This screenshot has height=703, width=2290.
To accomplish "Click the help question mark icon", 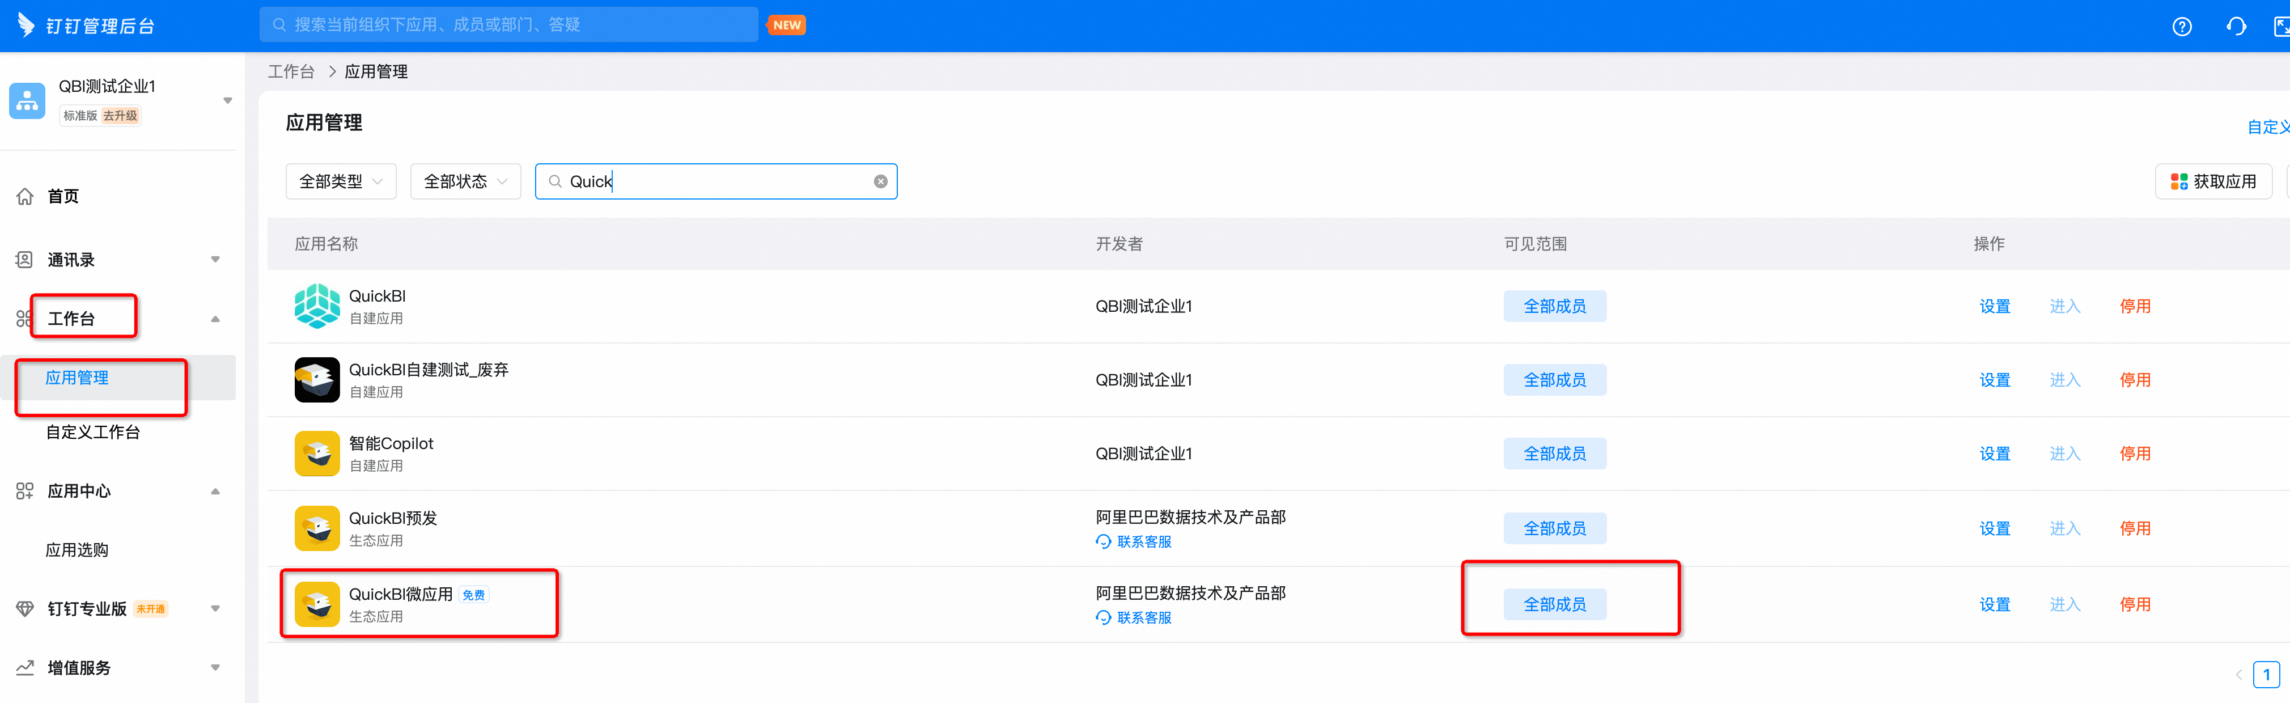I will coord(2182,27).
